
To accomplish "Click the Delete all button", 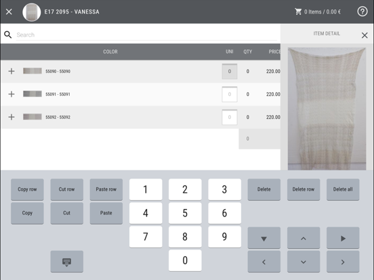I will tap(343, 189).
